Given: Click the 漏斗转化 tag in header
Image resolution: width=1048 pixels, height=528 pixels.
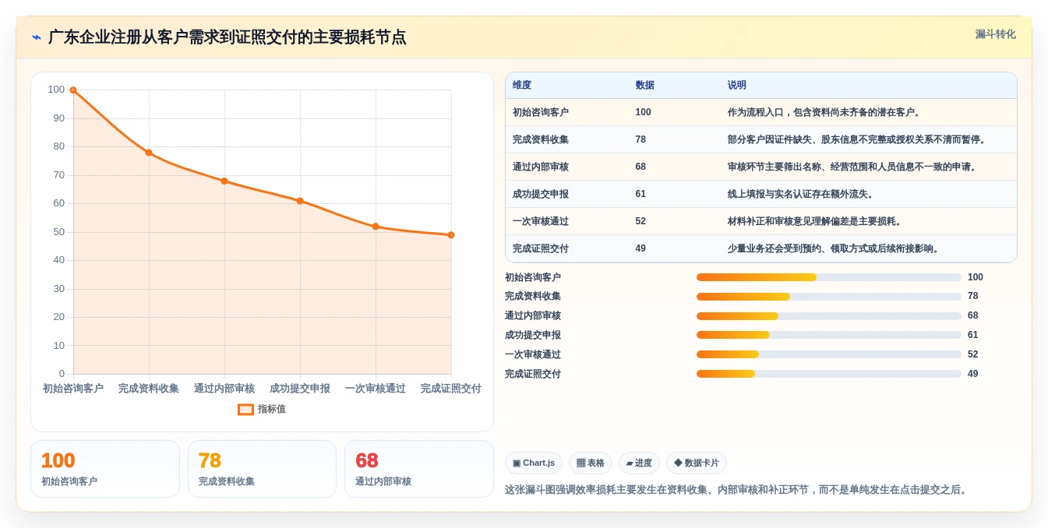Looking at the screenshot, I should click(995, 34).
